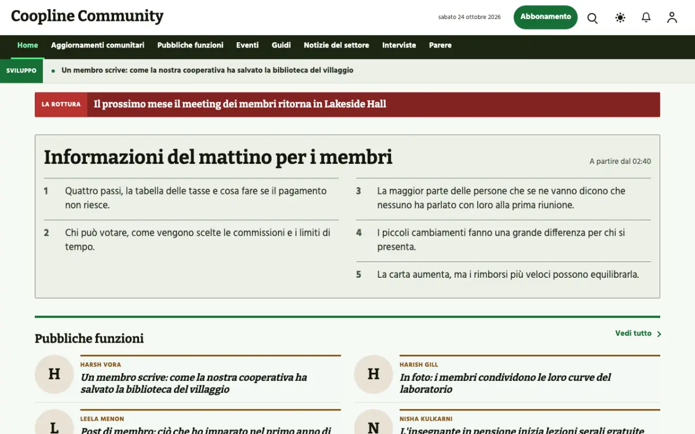
Task: Toggle the light/dark theme sun icon
Action: pos(620,18)
